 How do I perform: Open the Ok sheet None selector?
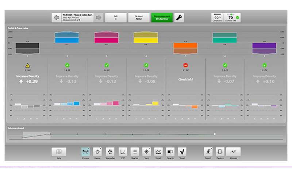coord(139,17)
